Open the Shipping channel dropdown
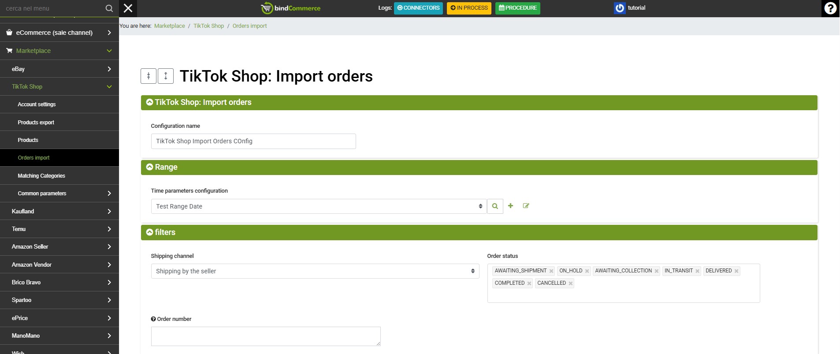The image size is (840, 354). point(315,271)
